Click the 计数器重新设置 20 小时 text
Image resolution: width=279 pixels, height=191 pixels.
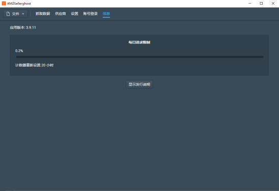(x=34, y=65)
